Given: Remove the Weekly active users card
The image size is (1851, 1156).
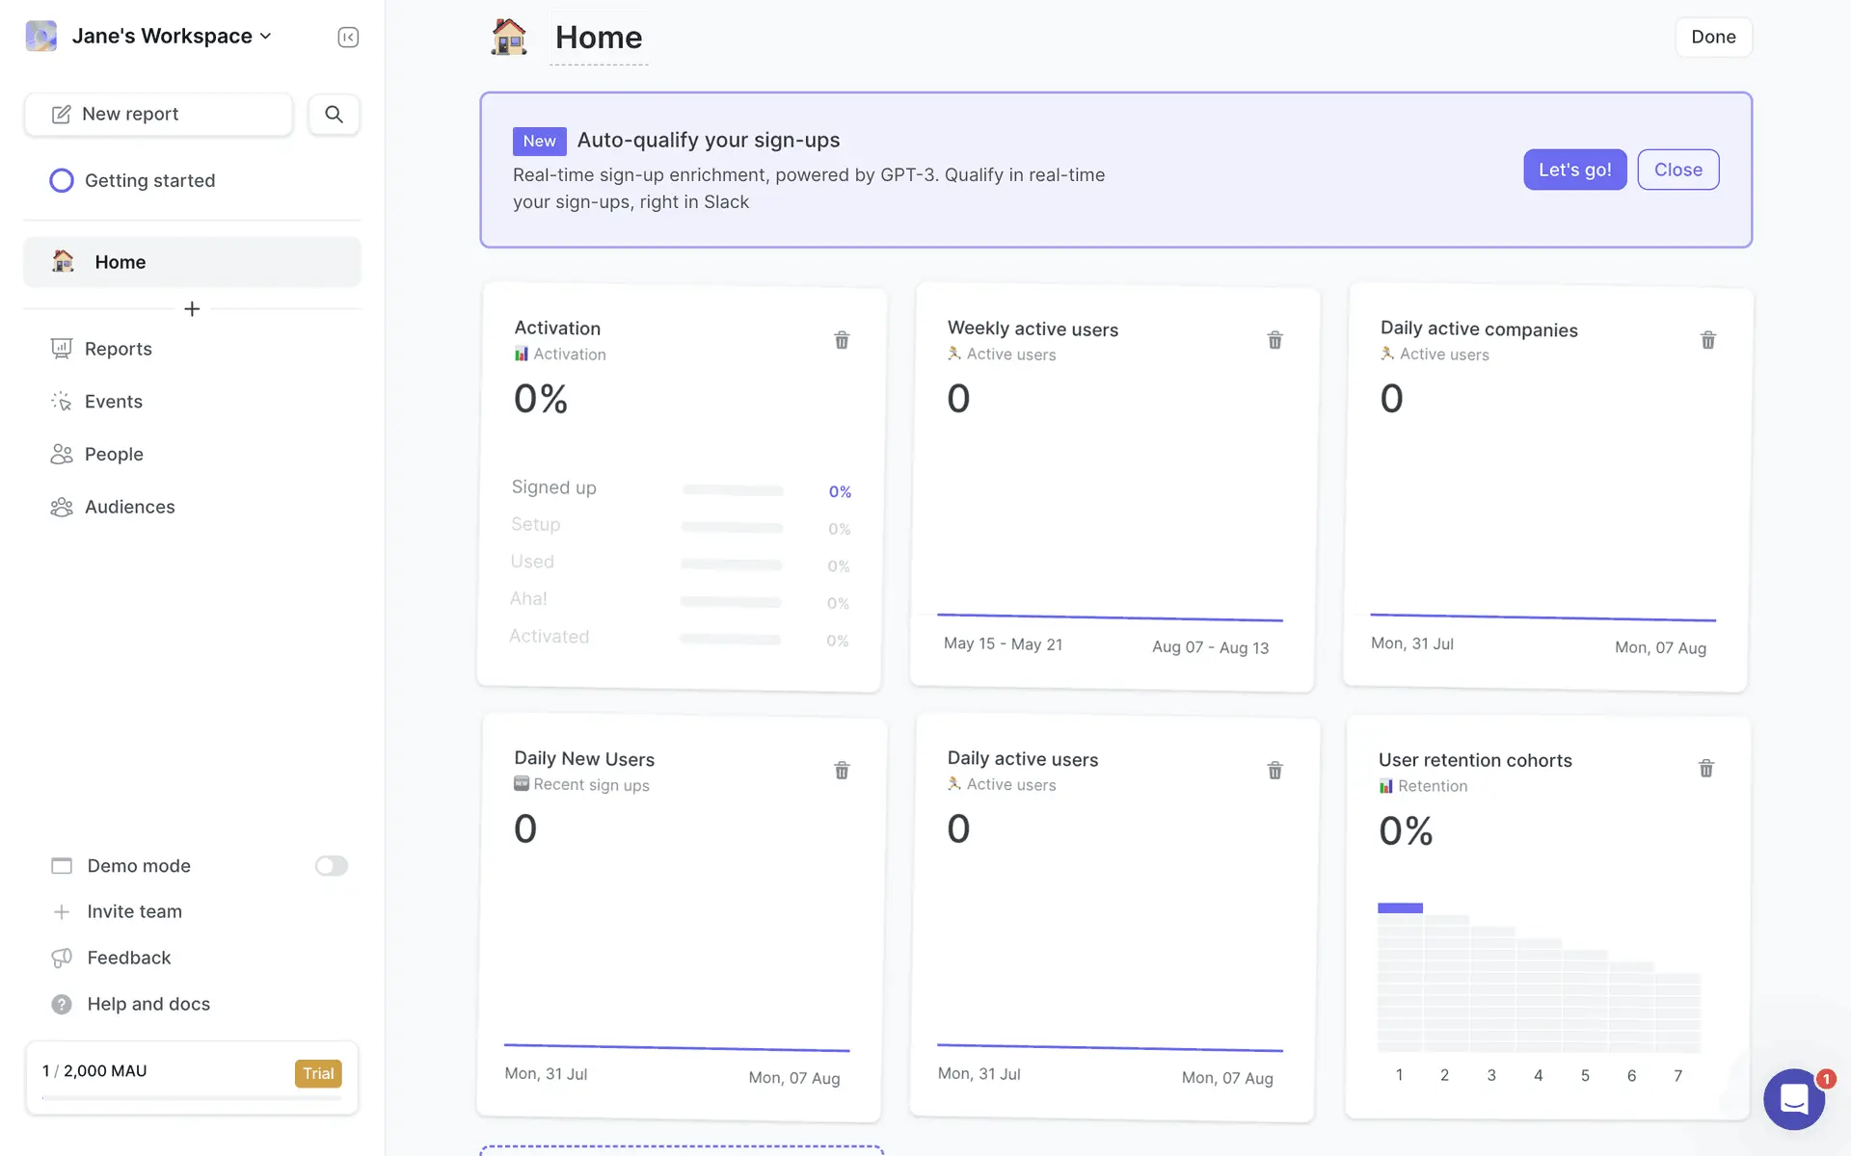Looking at the screenshot, I should (x=1274, y=340).
